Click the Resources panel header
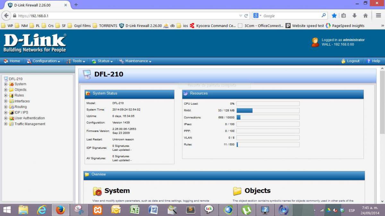The height and width of the screenshot is (216, 385). click(273, 93)
